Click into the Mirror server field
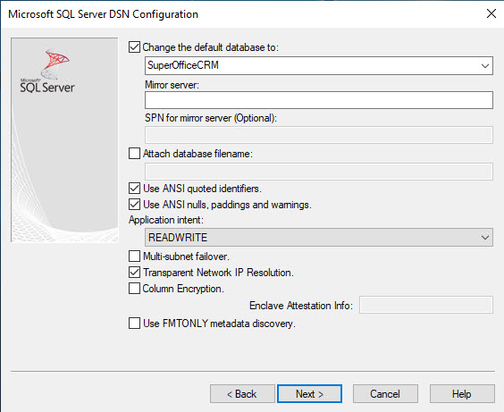This screenshot has height=412, width=504. click(318, 100)
